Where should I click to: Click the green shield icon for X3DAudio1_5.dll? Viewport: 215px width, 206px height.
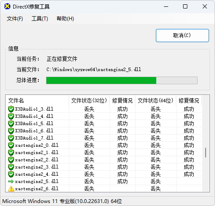(11, 123)
